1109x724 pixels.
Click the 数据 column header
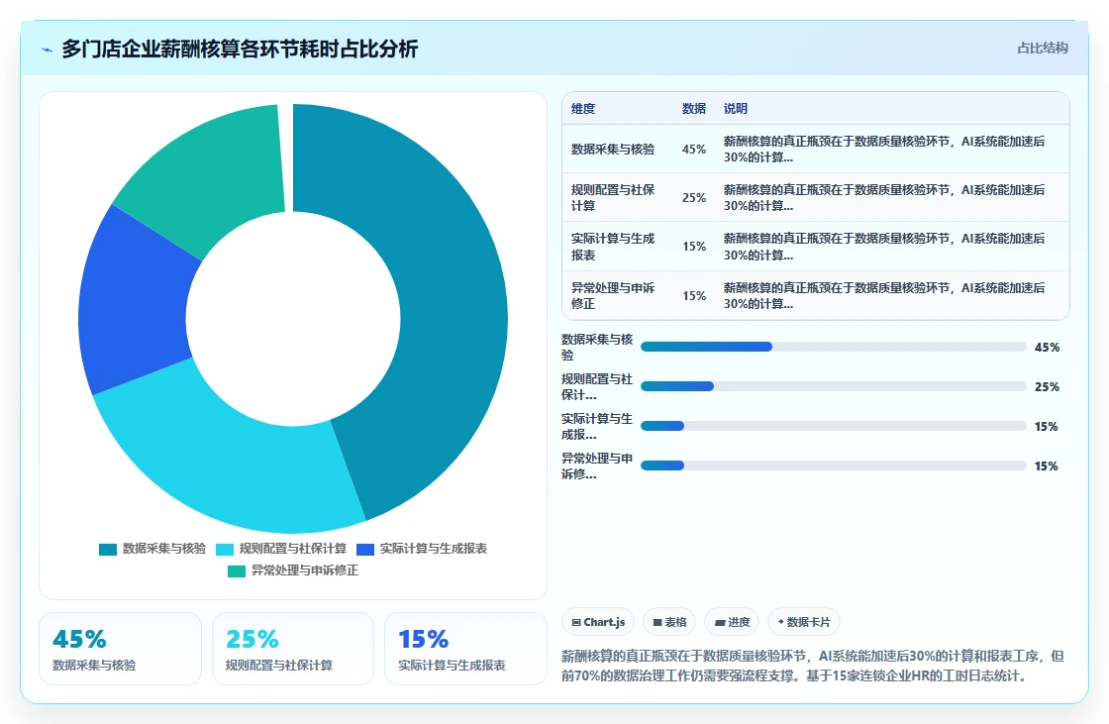[694, 108]
